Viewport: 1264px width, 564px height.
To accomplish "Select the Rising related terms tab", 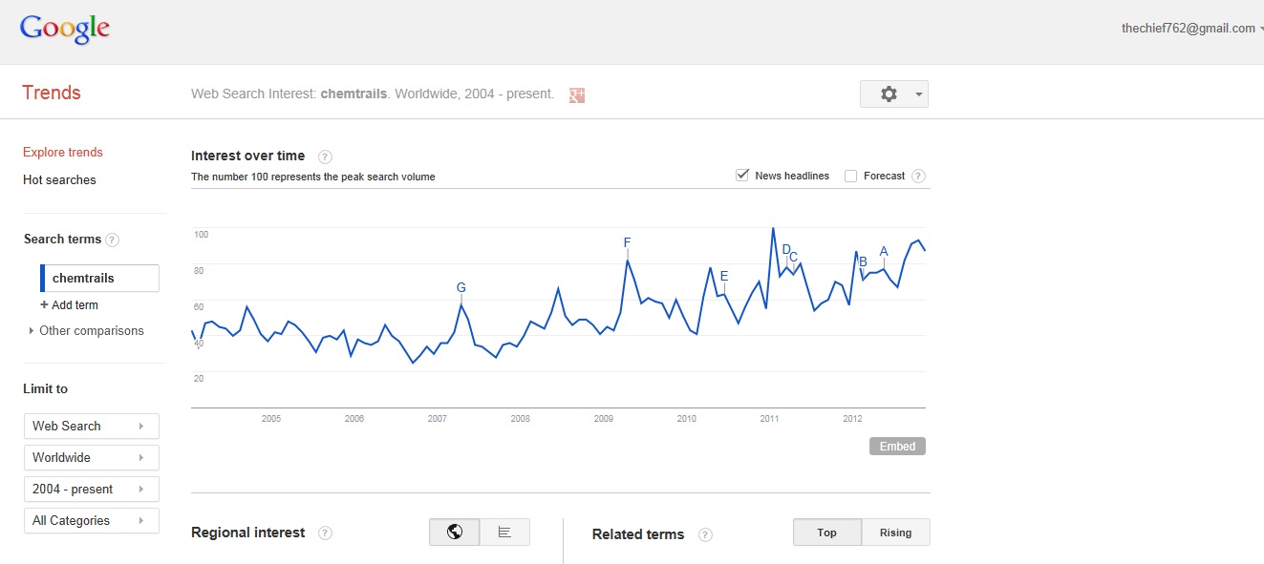I will pyautogui.click(x=895, y=533).
